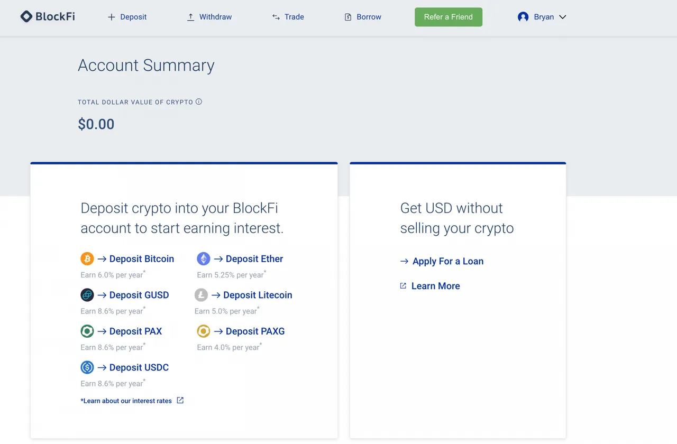Click the BlockFi logo
This screenshot has height=444, width=677.
(x=48, y=16)
